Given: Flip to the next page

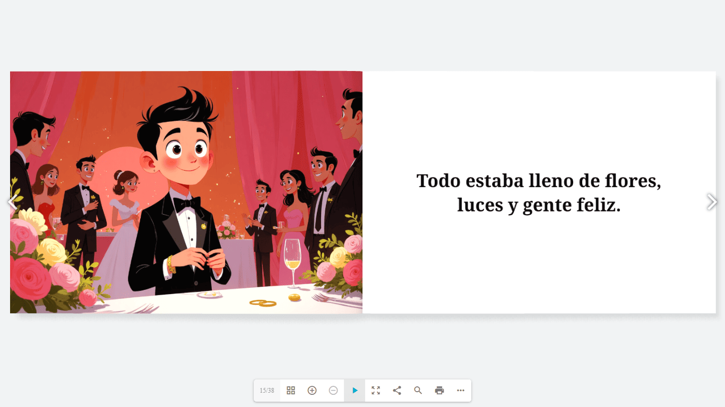Looking at the screenshot, I should click(712, 202).
